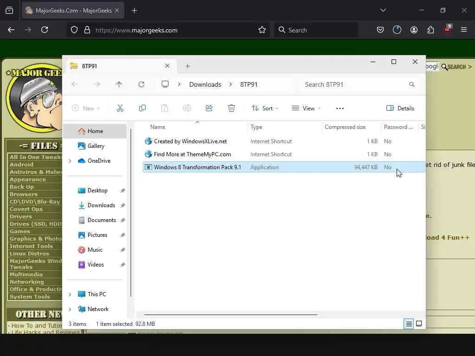Click the Delete trash icon in Explorer
This screenshot has height=356, width=475.
click(231, 108)
